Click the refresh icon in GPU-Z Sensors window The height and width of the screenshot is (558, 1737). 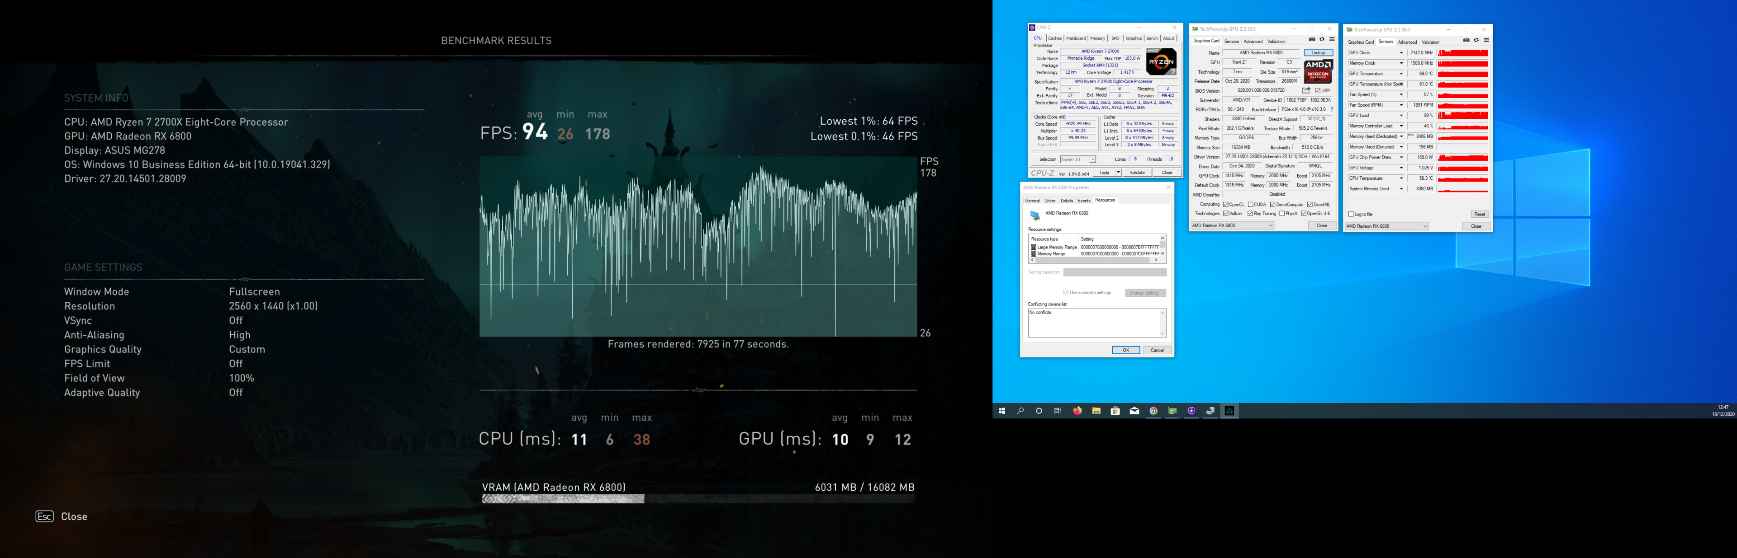pos(1476,40)
